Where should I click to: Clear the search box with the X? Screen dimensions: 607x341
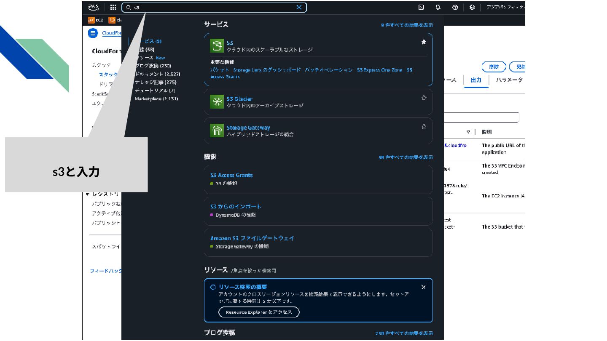click(x=299, y=7)
